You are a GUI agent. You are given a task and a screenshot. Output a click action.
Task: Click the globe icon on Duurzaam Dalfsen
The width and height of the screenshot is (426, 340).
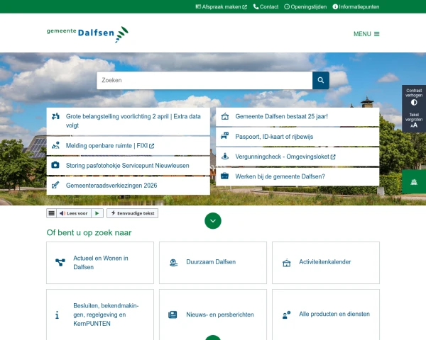pos(173,263)
